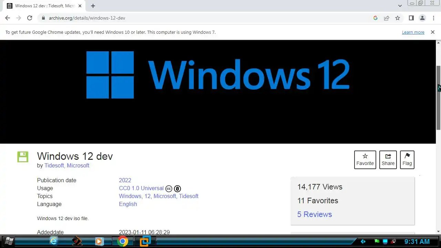441x248 pixels.
Task: Click the green flag tray icon
Action: pyautogui.click(x=377, y=241)
